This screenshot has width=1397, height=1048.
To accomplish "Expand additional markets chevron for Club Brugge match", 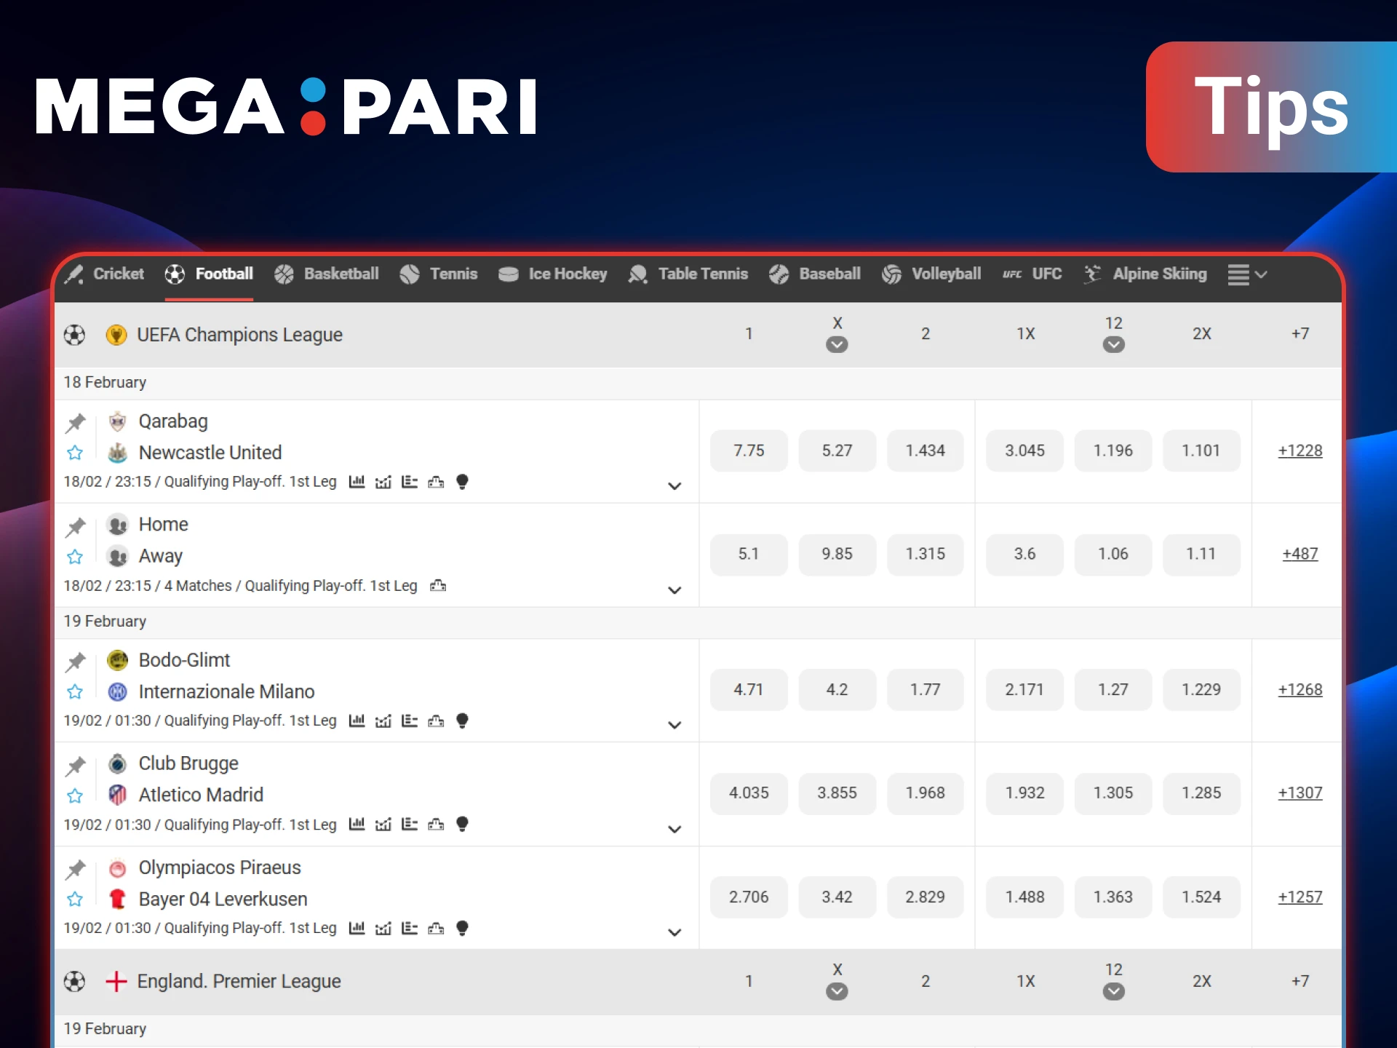I will pos(674,829).
